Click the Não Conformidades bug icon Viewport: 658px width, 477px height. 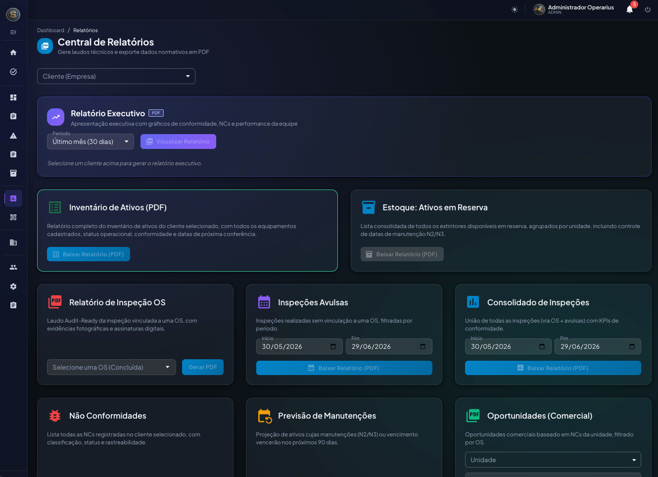coord(55,416)
